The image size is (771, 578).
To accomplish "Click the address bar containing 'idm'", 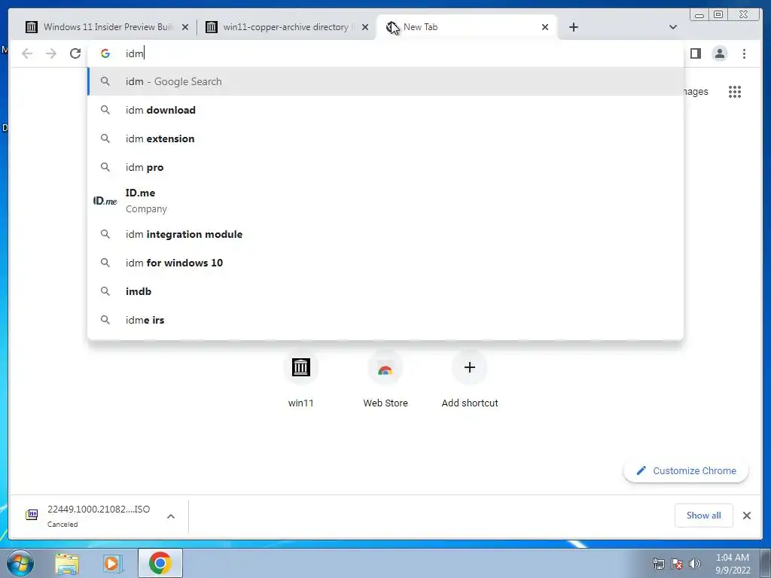I will pos(385,53).
